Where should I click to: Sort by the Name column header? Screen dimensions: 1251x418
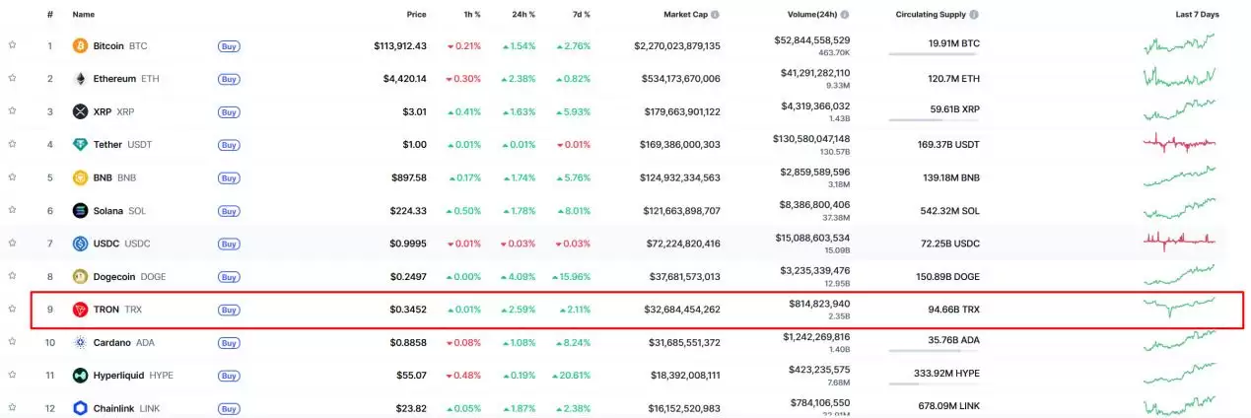click(84, 15)
